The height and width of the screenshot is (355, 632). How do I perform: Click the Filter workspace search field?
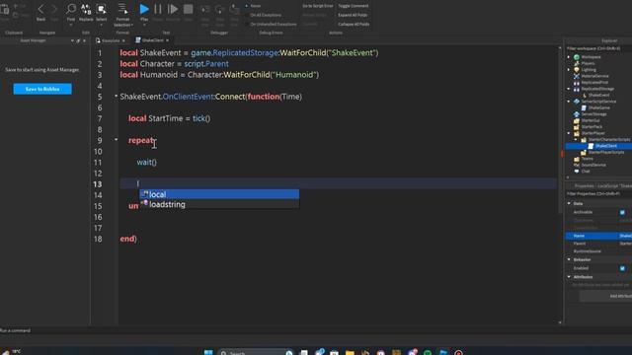click(598, 48)
